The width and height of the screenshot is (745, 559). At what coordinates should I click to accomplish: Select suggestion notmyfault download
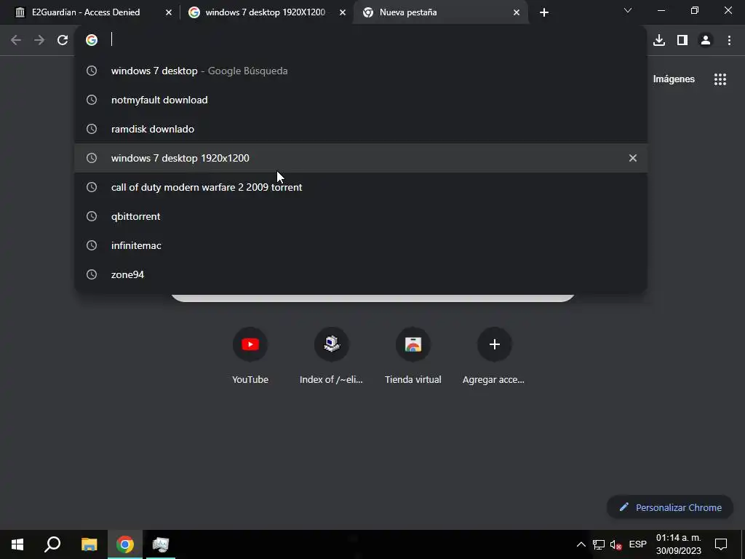tap(361, 100)
